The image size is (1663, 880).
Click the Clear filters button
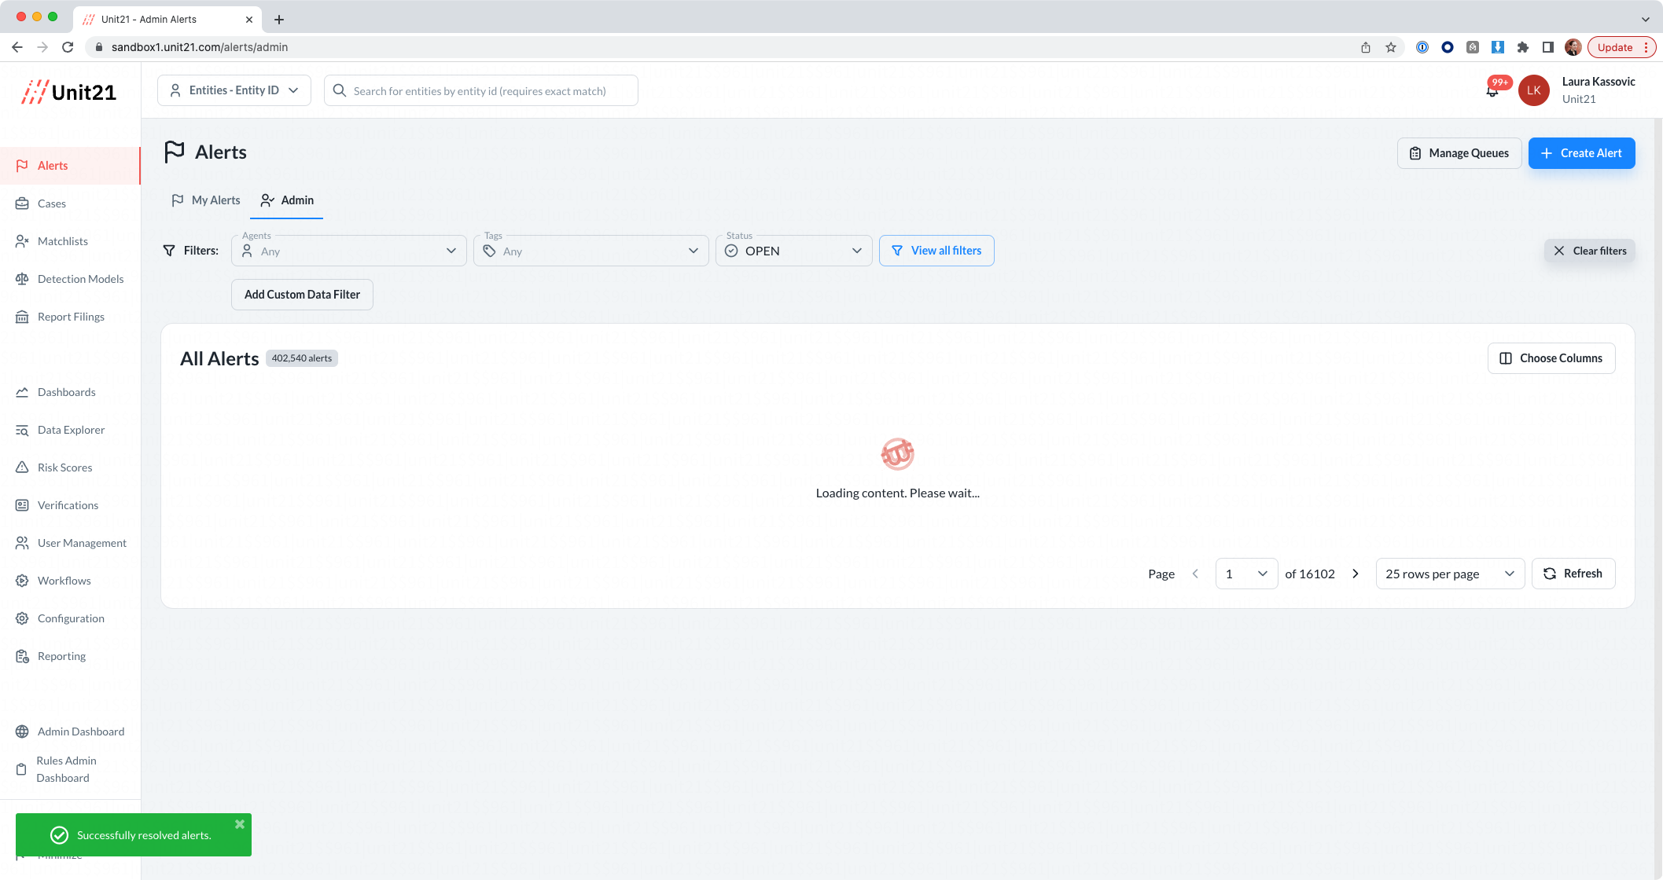pyautogui.click(x=1590, y=251)
